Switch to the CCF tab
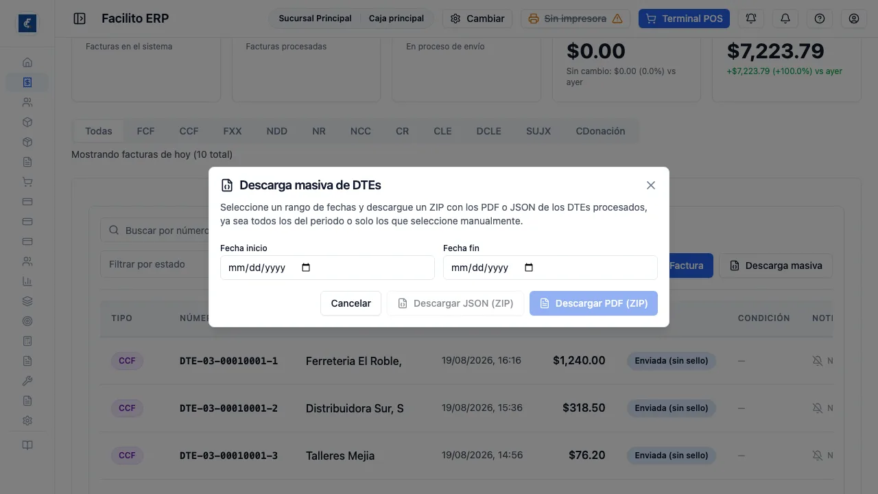 click(x=189, y=131)
